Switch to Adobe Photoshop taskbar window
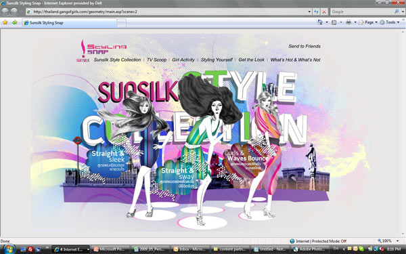This screenshot has height=254, width=406. pos(310,249)
